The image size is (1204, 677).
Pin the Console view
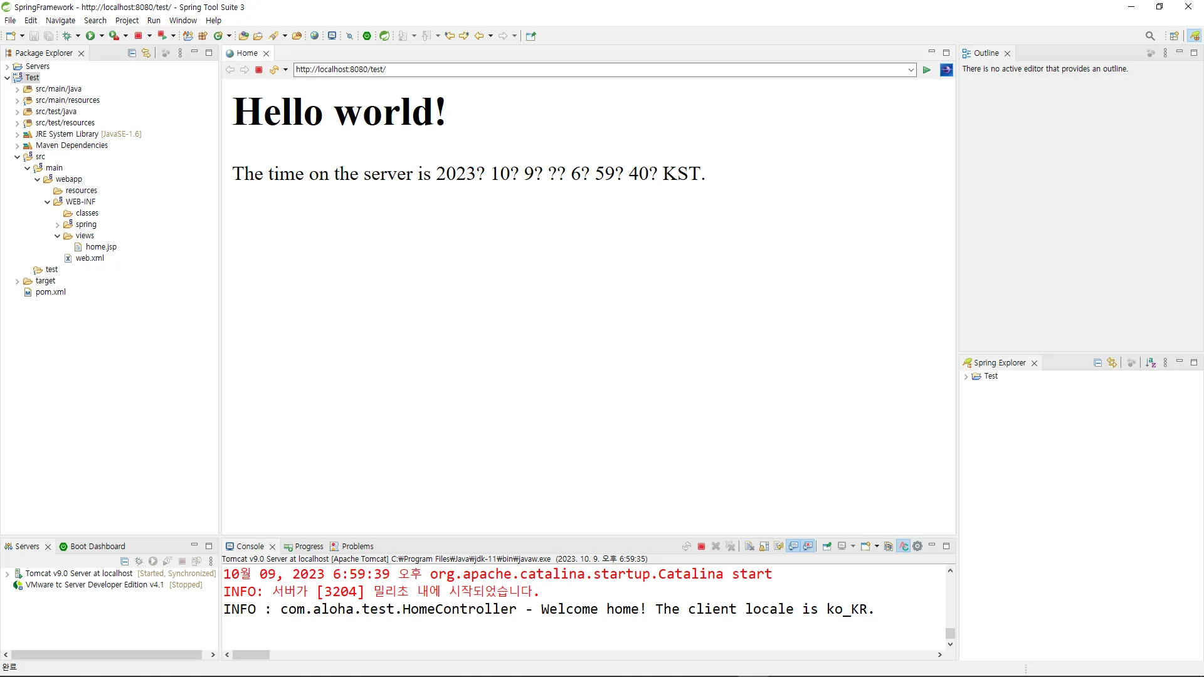coord(827,547)
